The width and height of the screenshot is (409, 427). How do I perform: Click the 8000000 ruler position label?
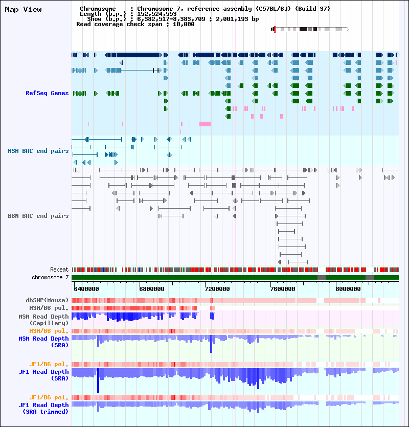tap(348, 289)
